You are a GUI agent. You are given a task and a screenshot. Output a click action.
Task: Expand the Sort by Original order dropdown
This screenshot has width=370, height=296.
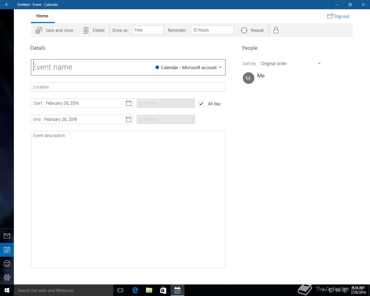pos(290,64)
